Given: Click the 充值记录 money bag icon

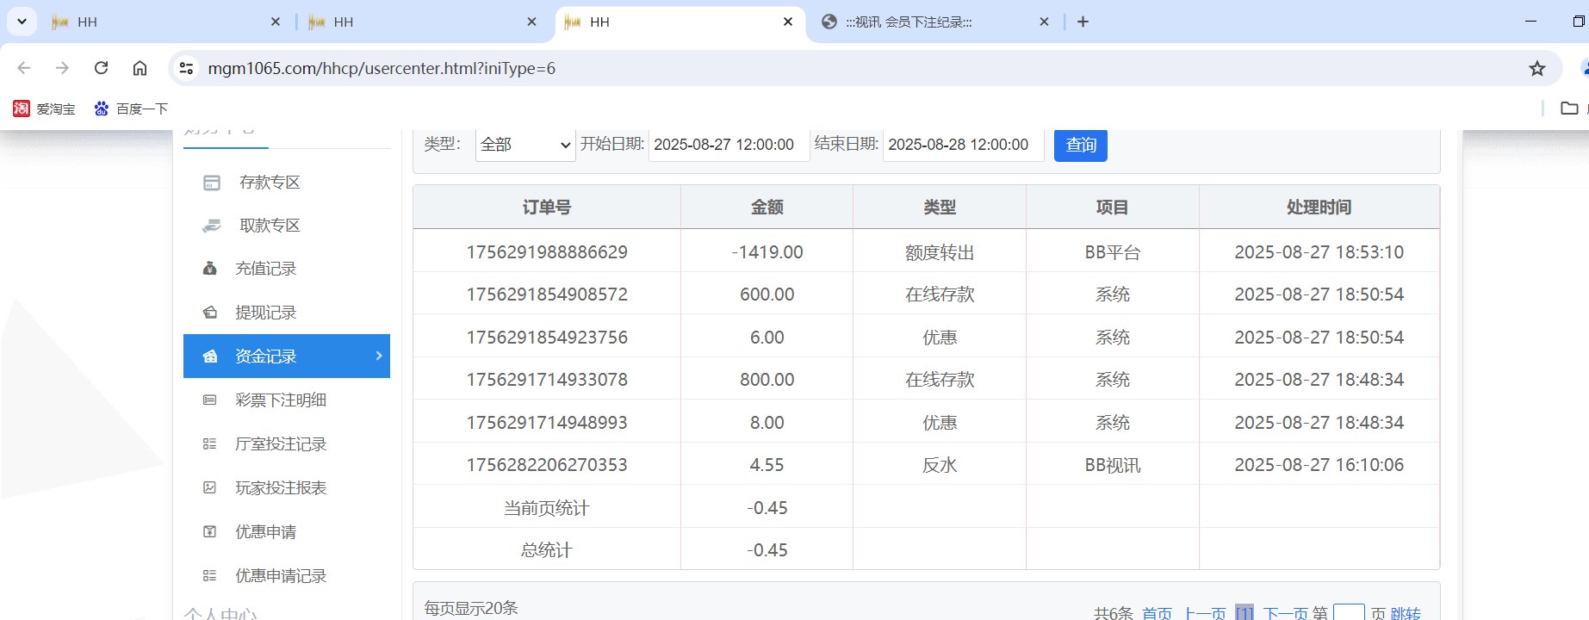Looking at the screenshot, I should [209, 269].
